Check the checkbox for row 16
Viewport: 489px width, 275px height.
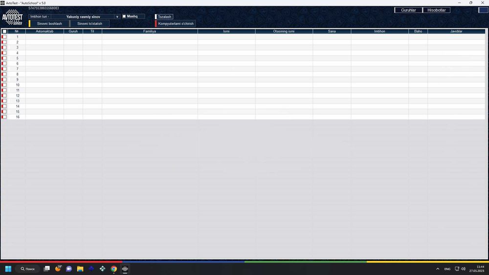[x=4, y=117]
